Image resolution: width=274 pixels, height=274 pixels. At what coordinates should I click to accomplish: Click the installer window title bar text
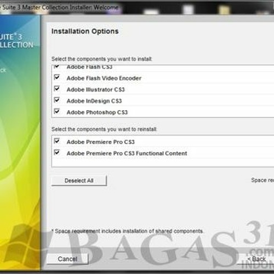point(59,7)
